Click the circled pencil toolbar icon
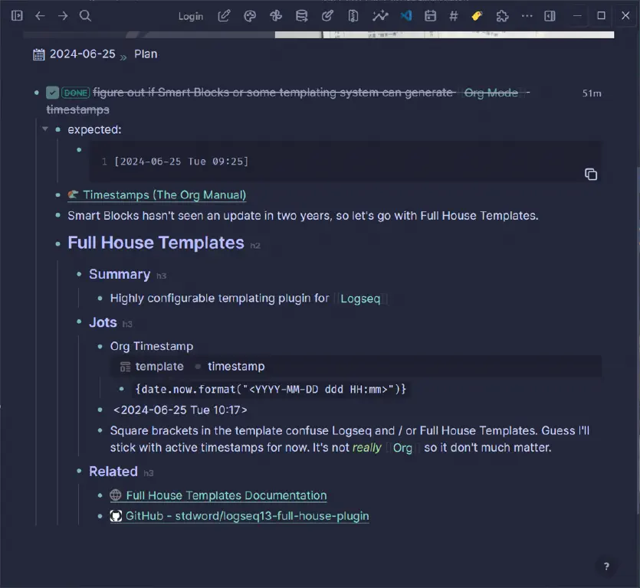Viewport: 640px width, 588px height. pyautogui.click(x=327, y=16)
